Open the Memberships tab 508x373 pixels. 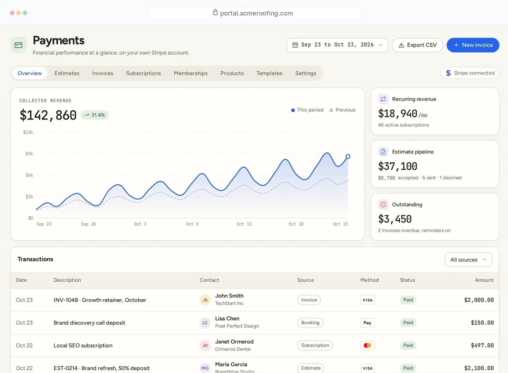pyautogui.click(x=191, y=73)
